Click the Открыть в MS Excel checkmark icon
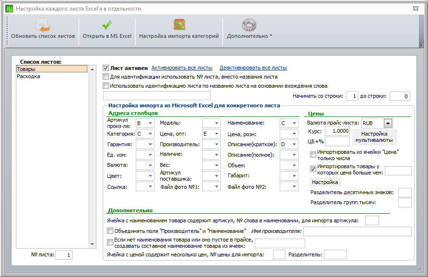This screenshot has height=277, width=428. (x=107, y=25)
